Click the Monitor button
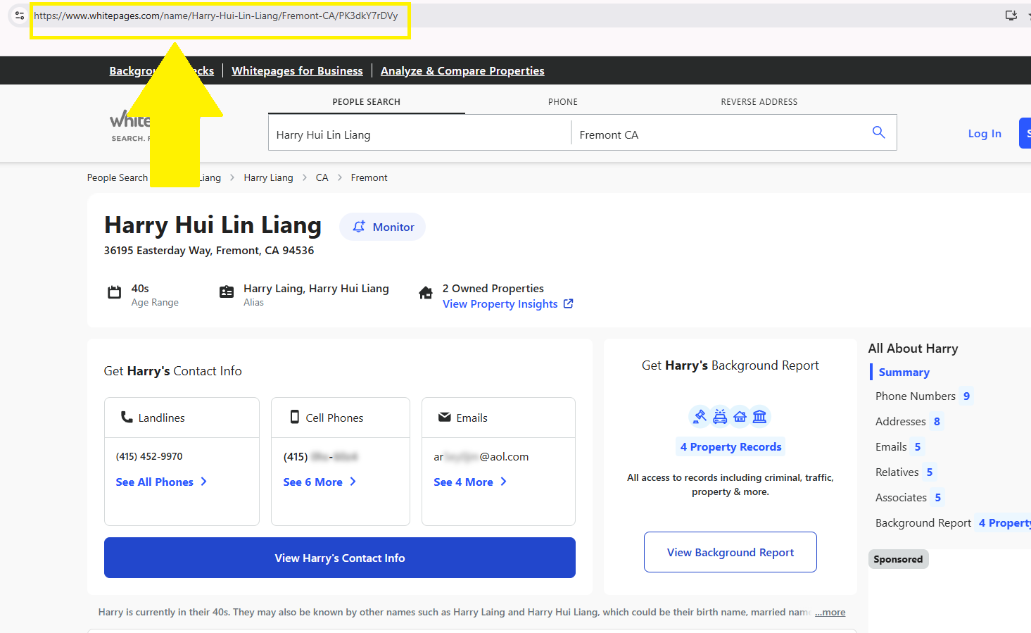Viewport: 1031px width, 633px height. (x=382, y=227)
